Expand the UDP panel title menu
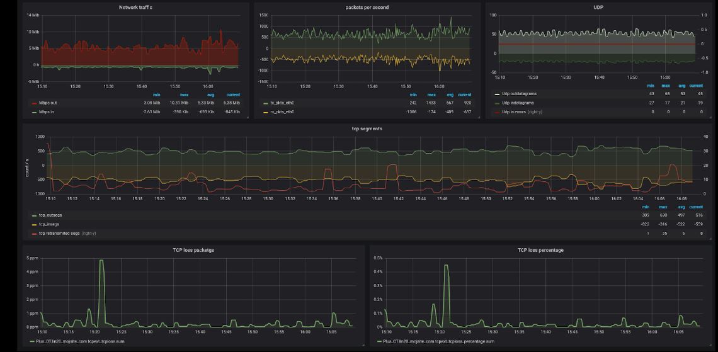Image resolution: width=718 pixels, height=352 pixels. pos(598,8)
